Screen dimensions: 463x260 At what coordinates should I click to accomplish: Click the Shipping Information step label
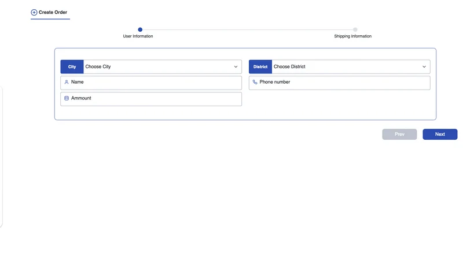[353, 36]
